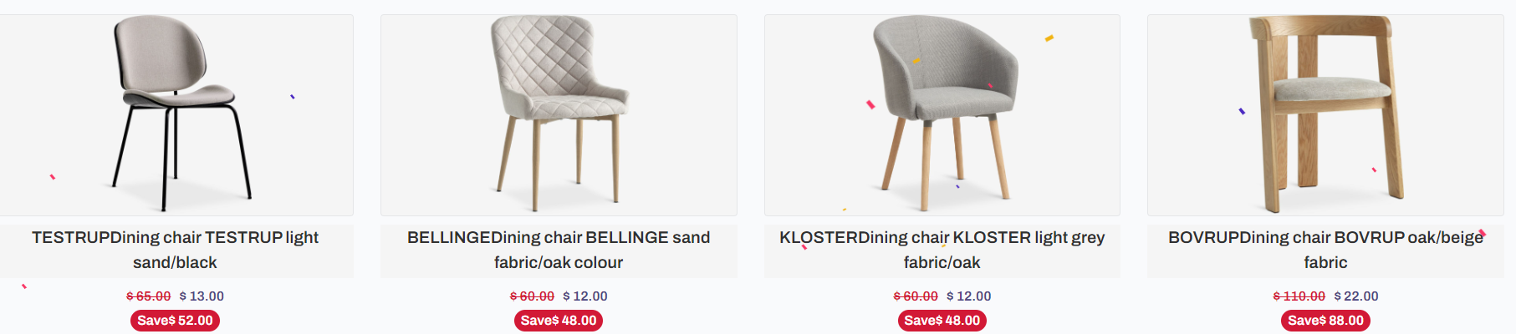Screen dimensions: 1516x334
Task: Open the BELLINGE quilted chair image
Action: click(x=559, y=114)
